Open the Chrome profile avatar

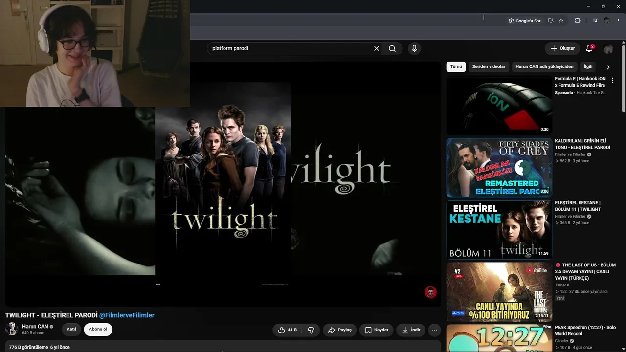pos(607,21)
